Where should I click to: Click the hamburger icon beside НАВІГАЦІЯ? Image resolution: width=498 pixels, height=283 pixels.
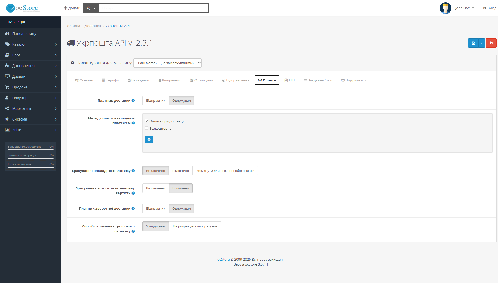[5, 22]
